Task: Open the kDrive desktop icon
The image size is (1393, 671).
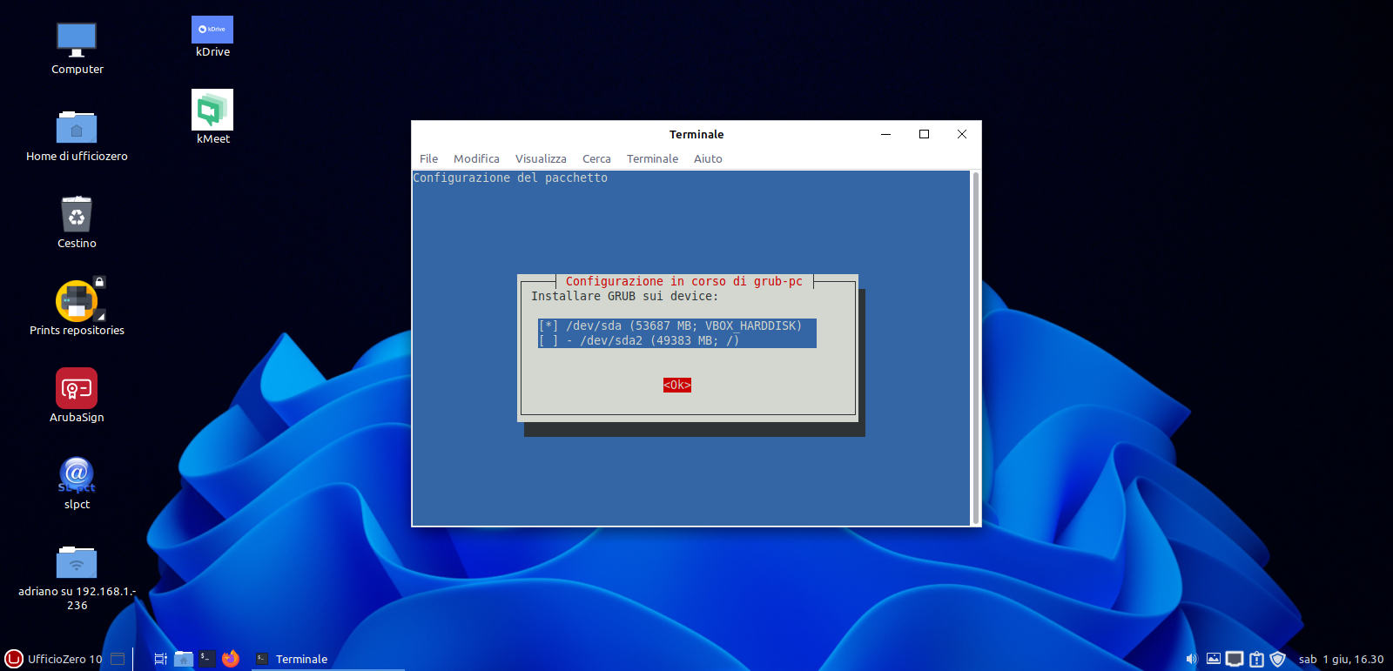Action: click(212, 30)
